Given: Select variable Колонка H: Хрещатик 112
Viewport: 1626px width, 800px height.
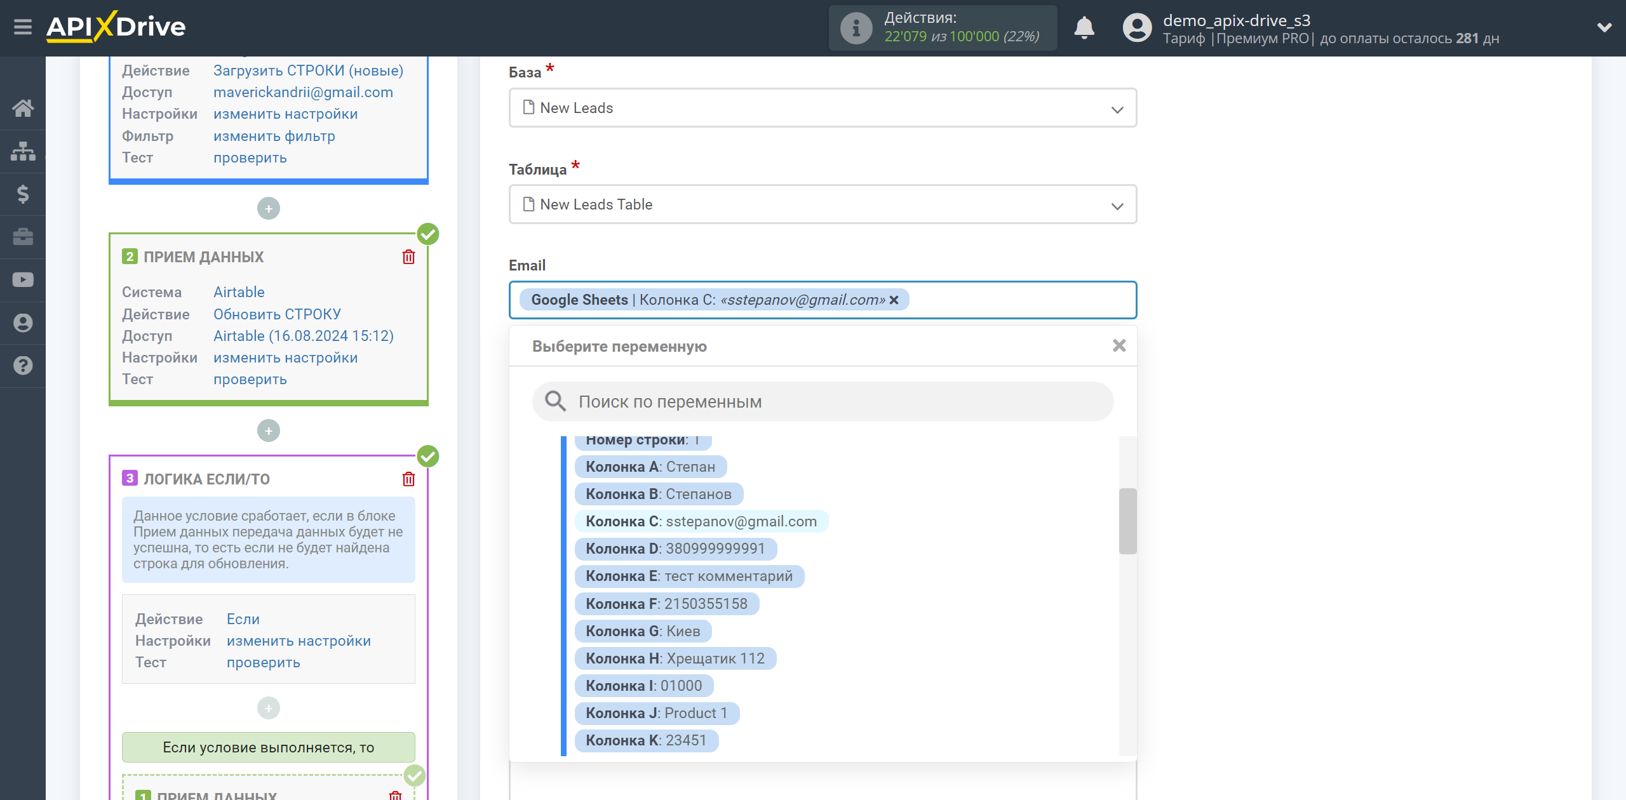Looking at the screenshot, I should tap(675, 658).
